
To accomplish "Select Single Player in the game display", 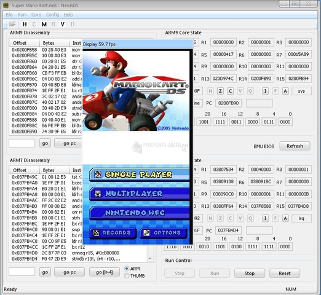I will 140,175.
